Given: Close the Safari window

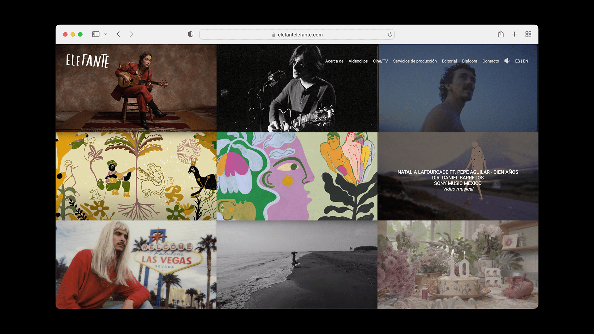Looking at the screenshot, I should [x=65, y=34].
